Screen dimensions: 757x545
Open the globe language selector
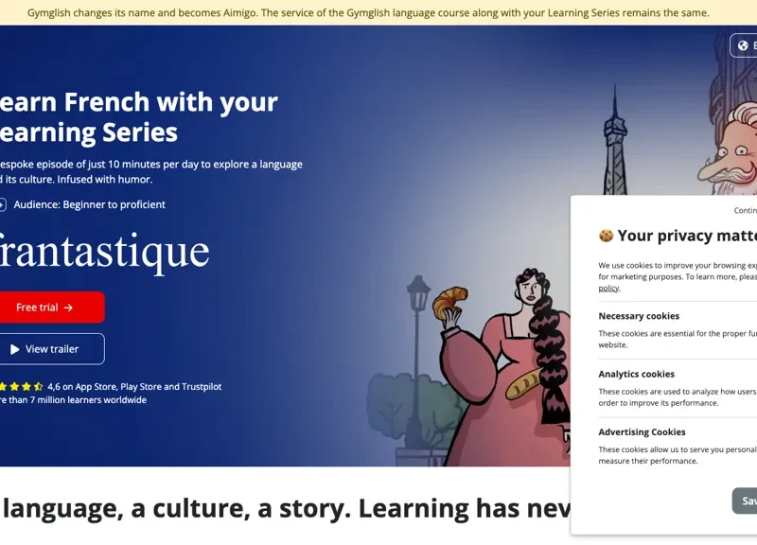click(744, 45)
